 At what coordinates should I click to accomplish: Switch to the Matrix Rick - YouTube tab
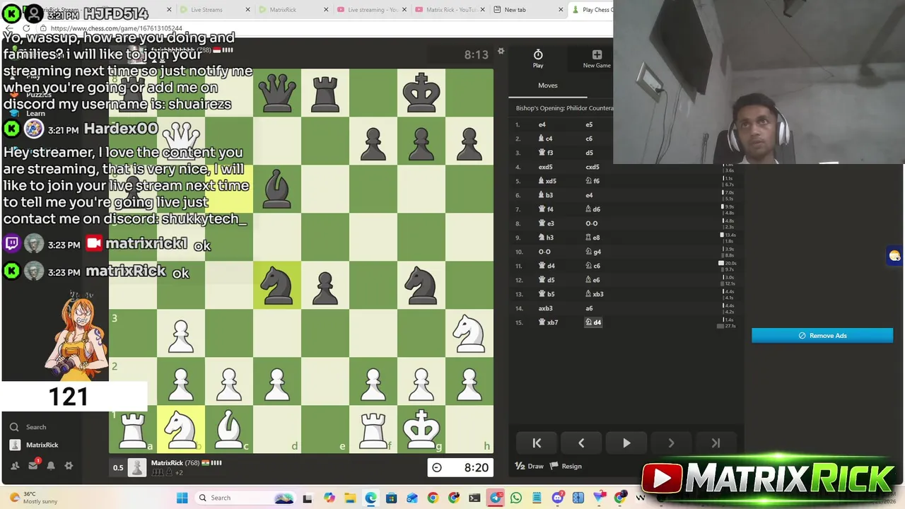click(x=450, y=10)
